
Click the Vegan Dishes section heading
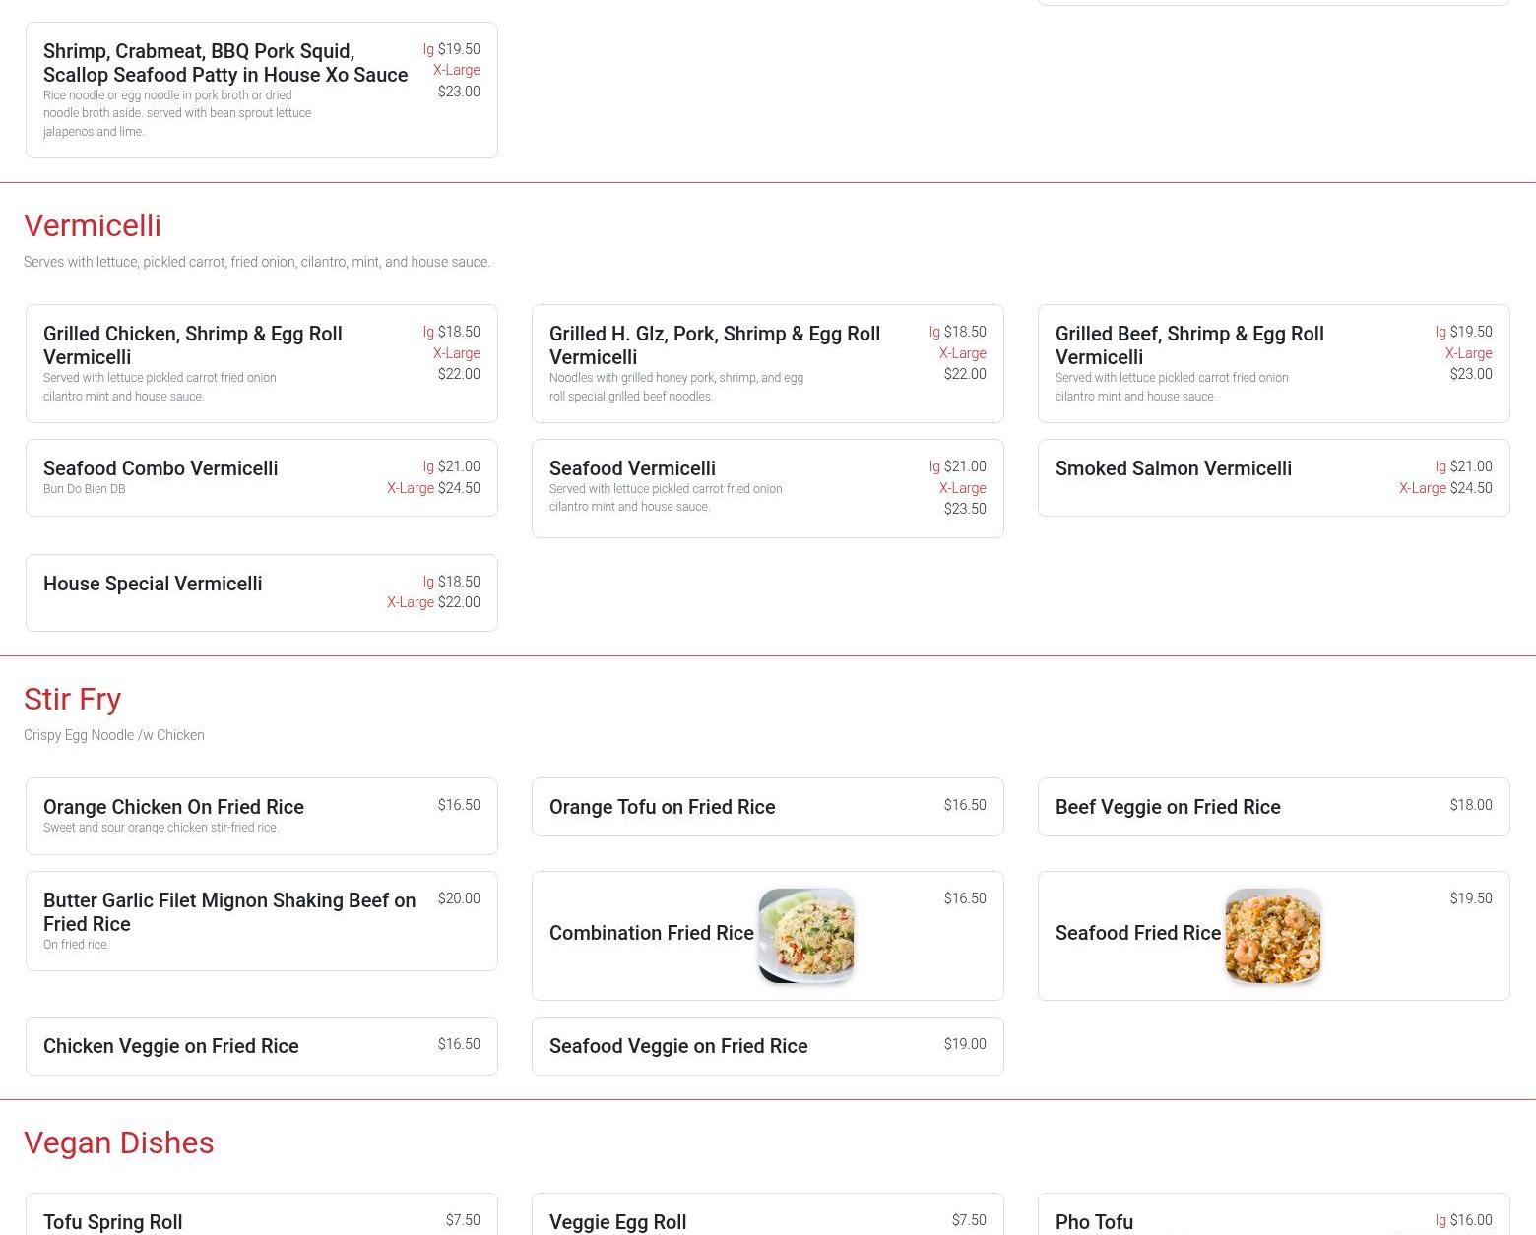pyautogui.click(x=119, y=1142)
